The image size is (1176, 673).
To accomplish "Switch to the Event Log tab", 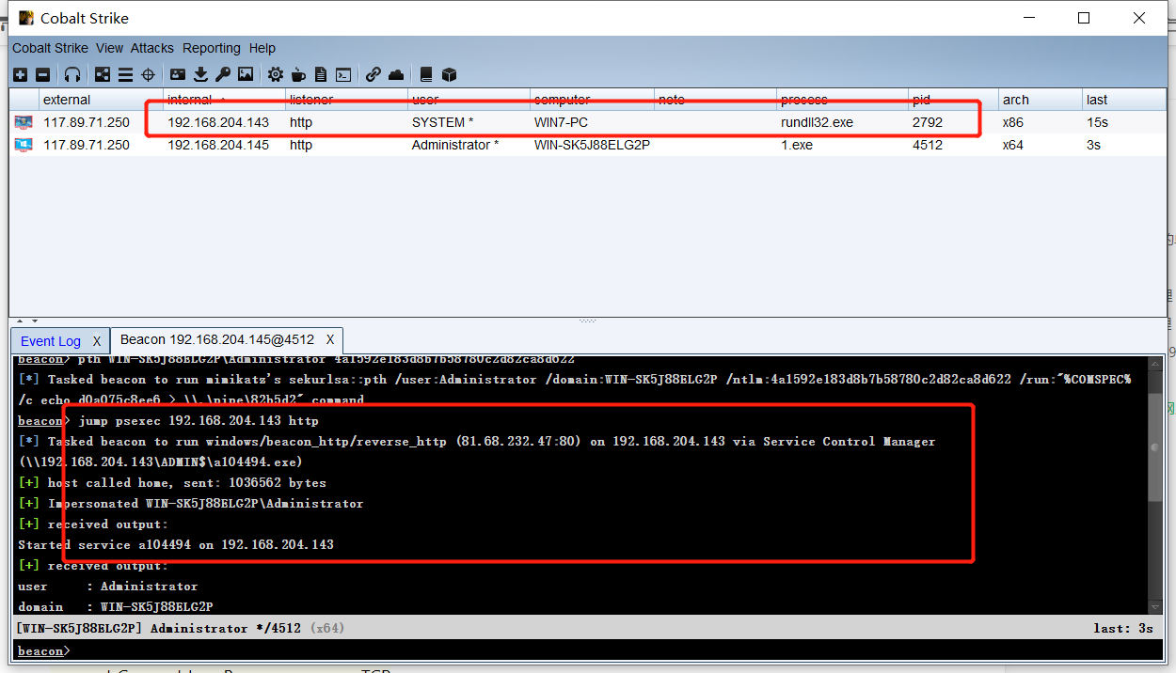I will 51,341.
